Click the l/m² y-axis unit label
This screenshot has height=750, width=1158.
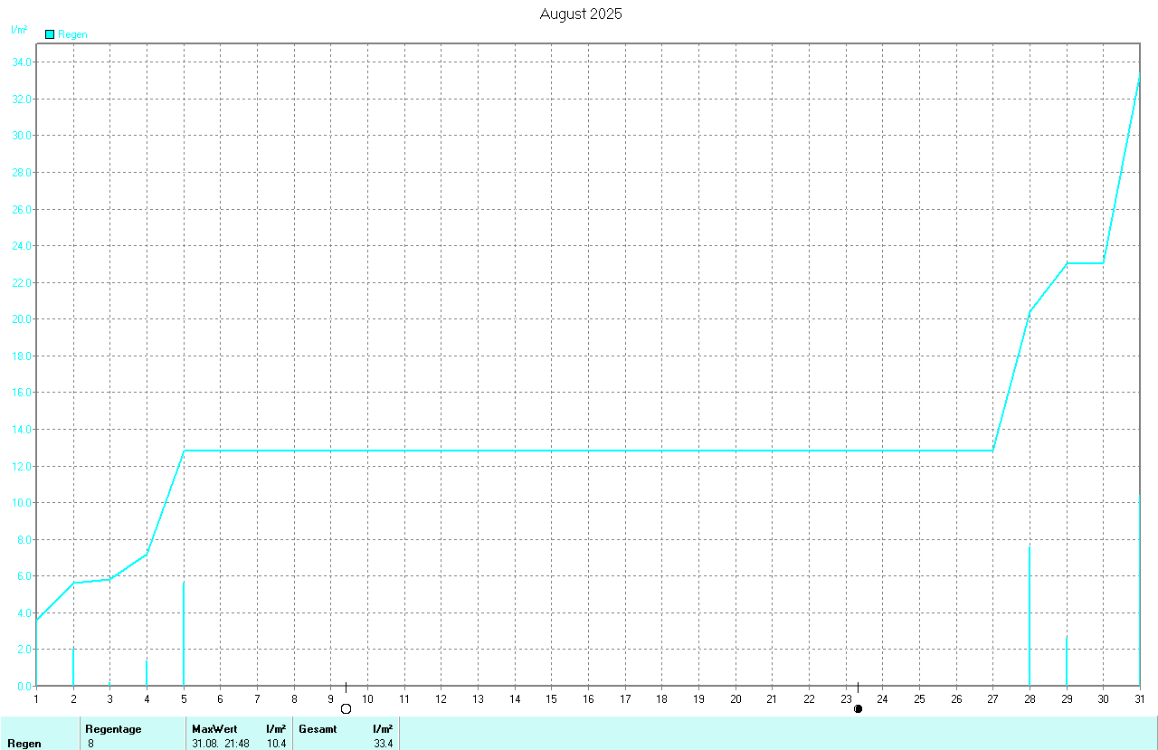pos(19,30)
